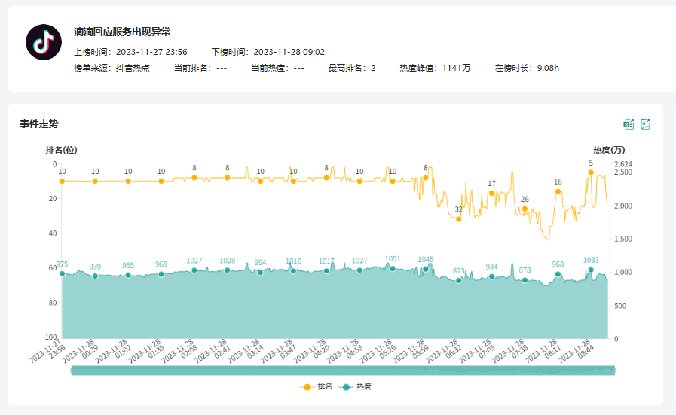This screenshot has height=415, width=676.
Task: Click the 最高排名: 2 text
Action: click(352, 68)
